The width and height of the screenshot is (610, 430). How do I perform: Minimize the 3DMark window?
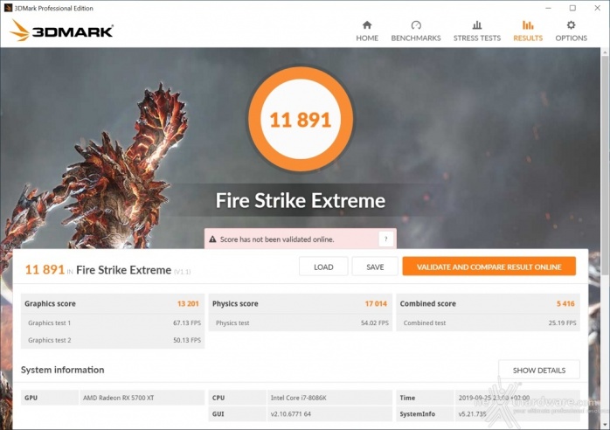tap(548, 8)
